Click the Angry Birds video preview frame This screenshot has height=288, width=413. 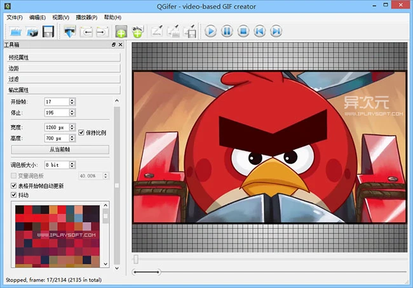(269, 147)
